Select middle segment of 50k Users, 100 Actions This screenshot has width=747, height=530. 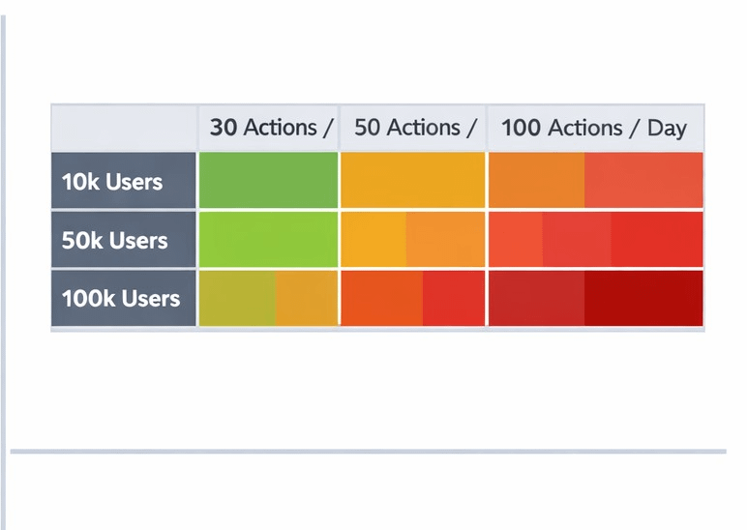(x=577, y=240)
